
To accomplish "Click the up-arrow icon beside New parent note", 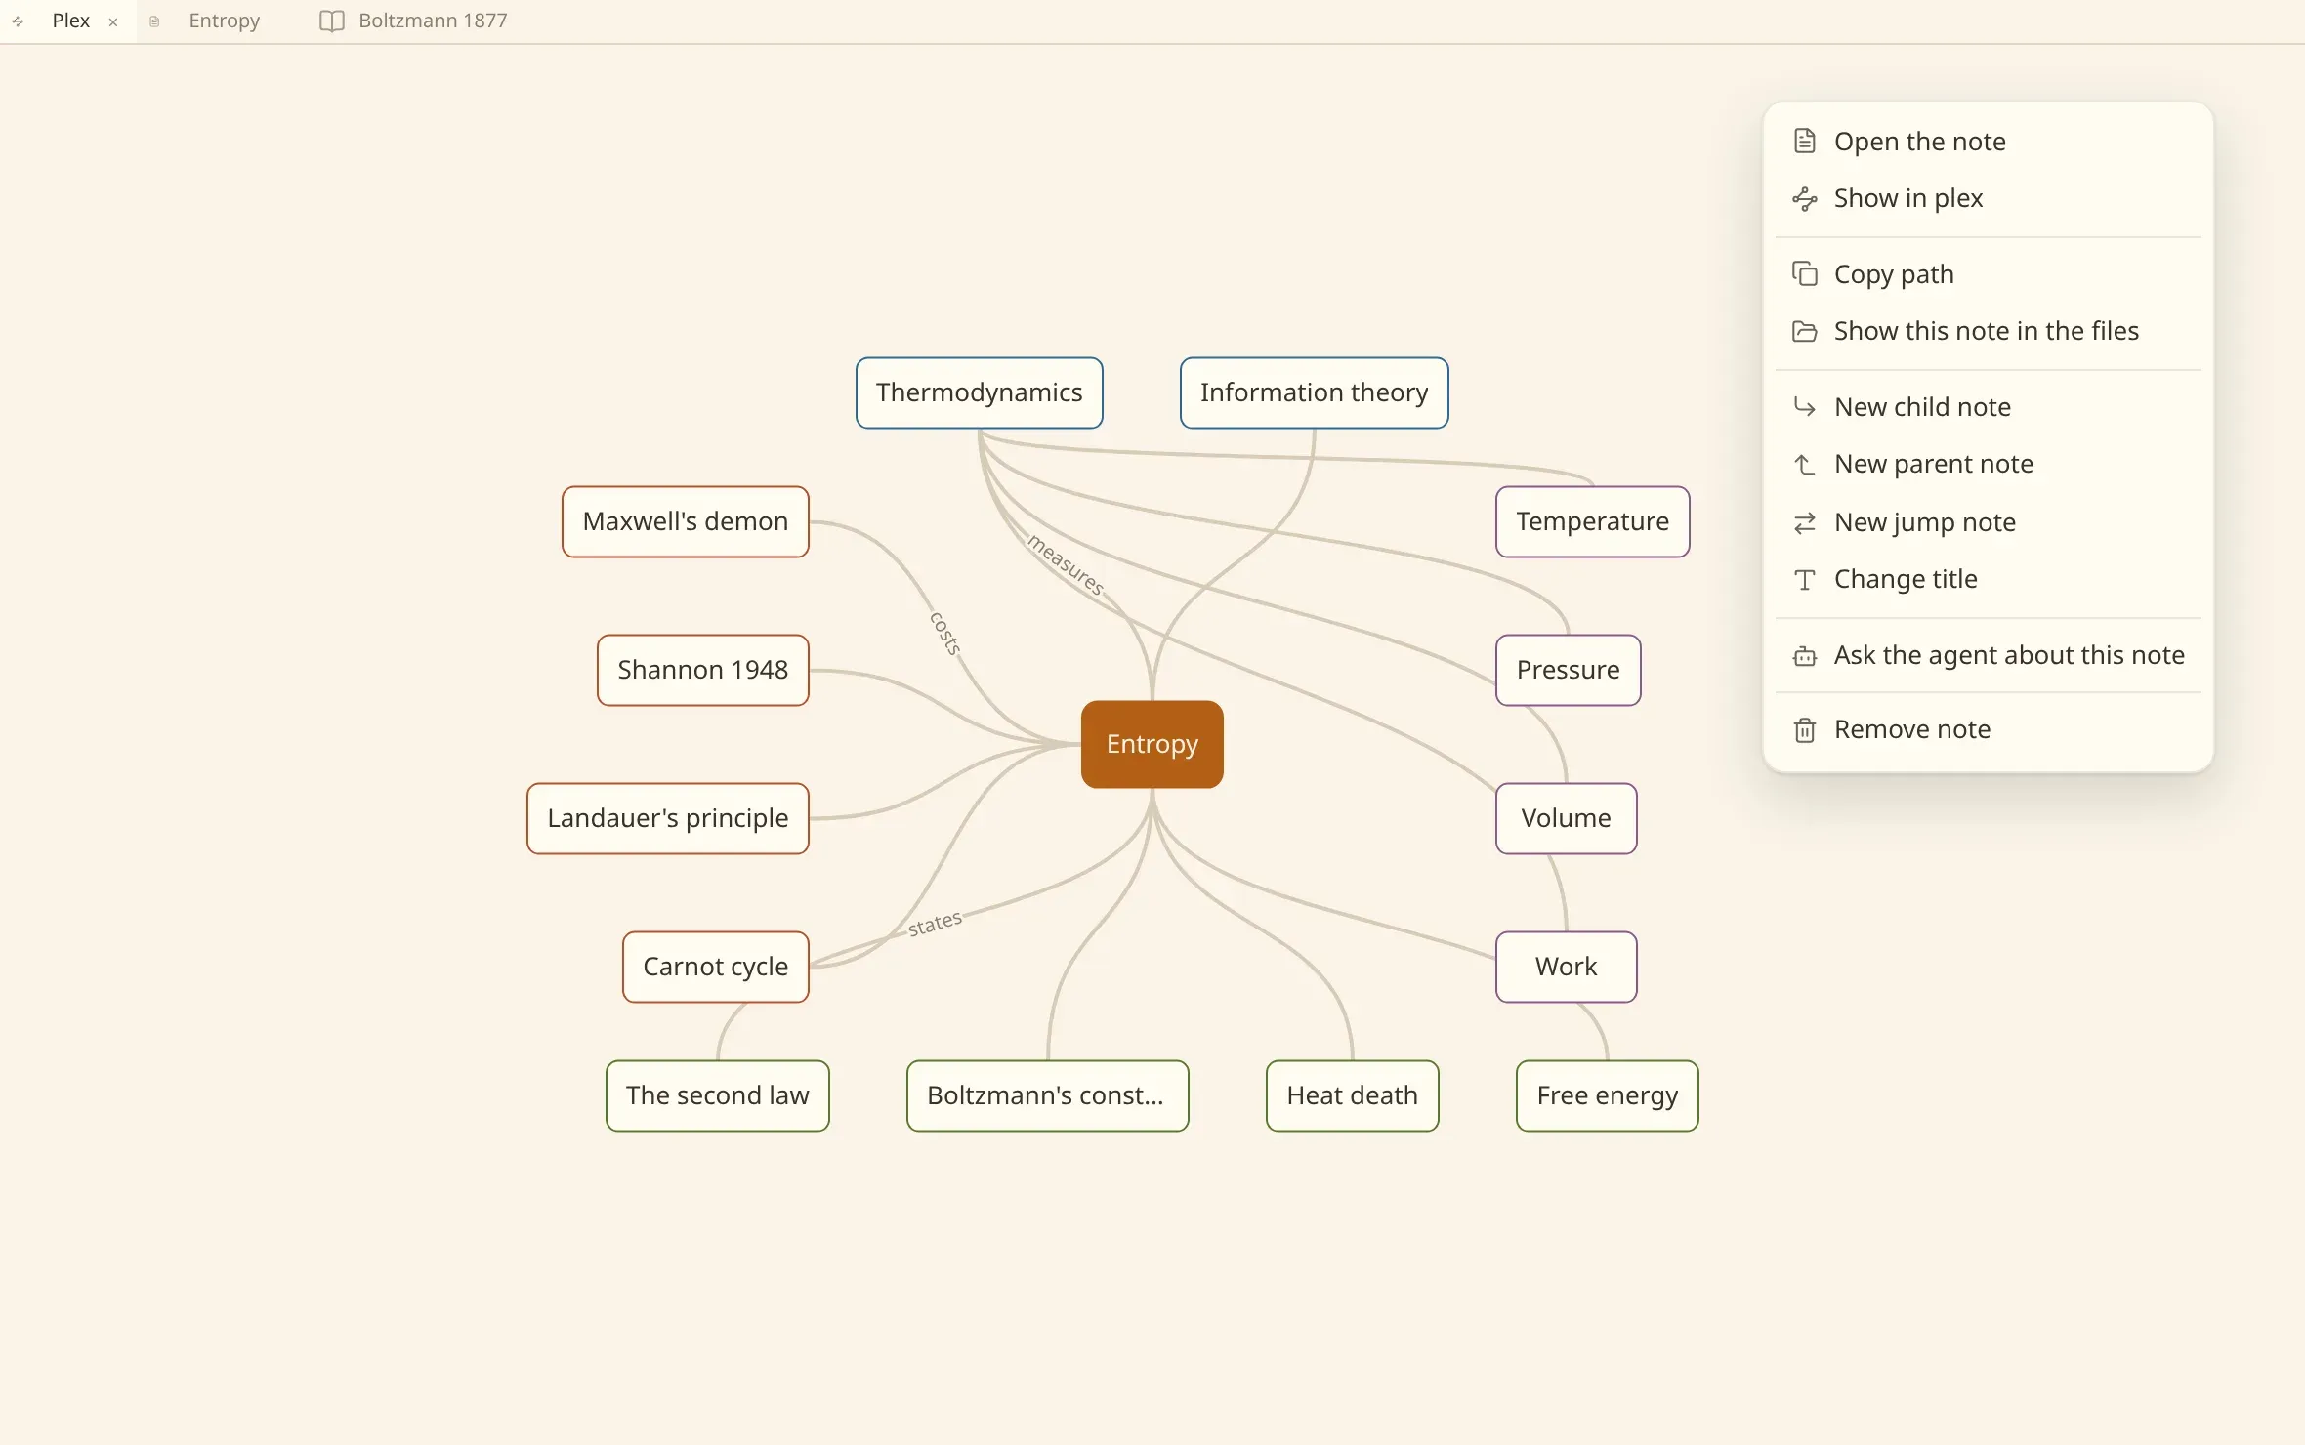I will [1804, 464].
